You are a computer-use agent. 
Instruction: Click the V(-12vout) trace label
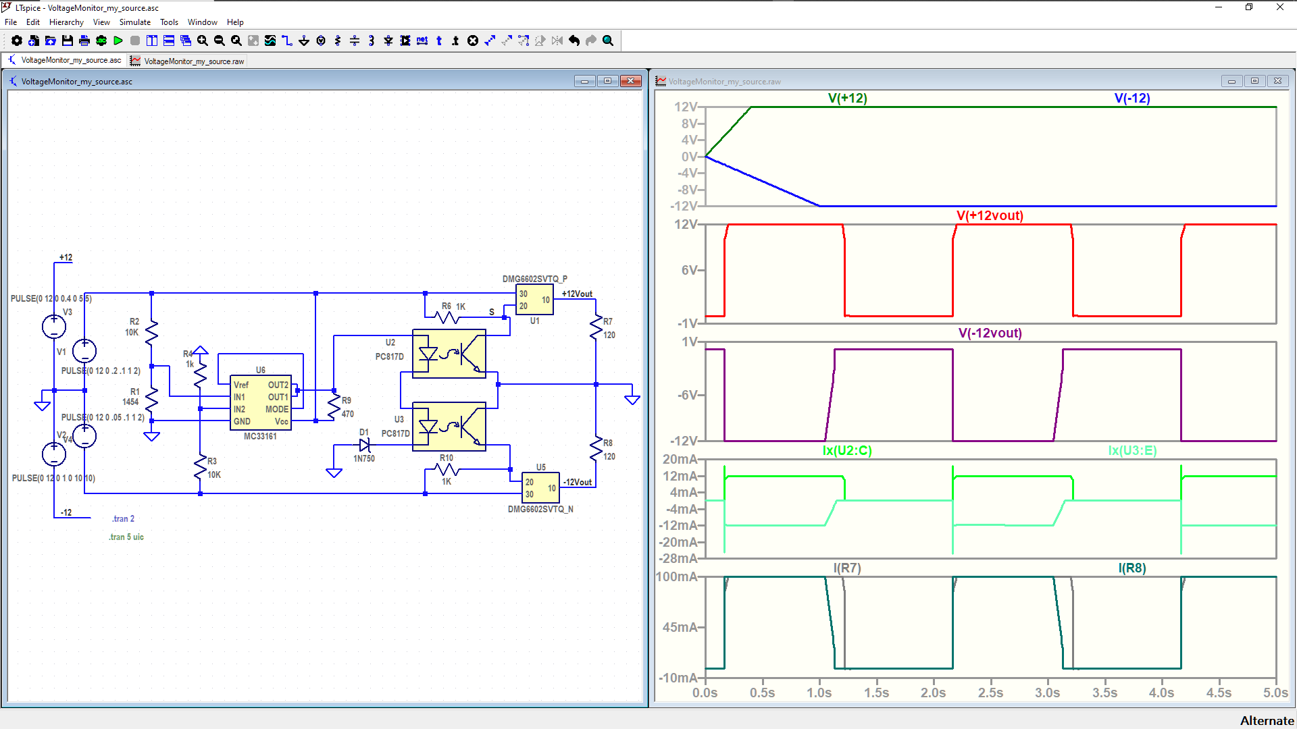[990, 333]
